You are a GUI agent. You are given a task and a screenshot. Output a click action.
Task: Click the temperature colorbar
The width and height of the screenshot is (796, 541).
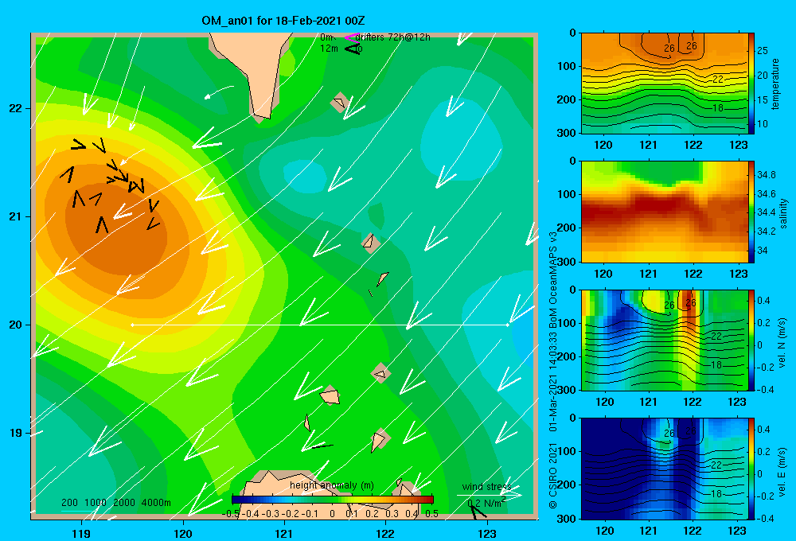click(x=751, y=84)
